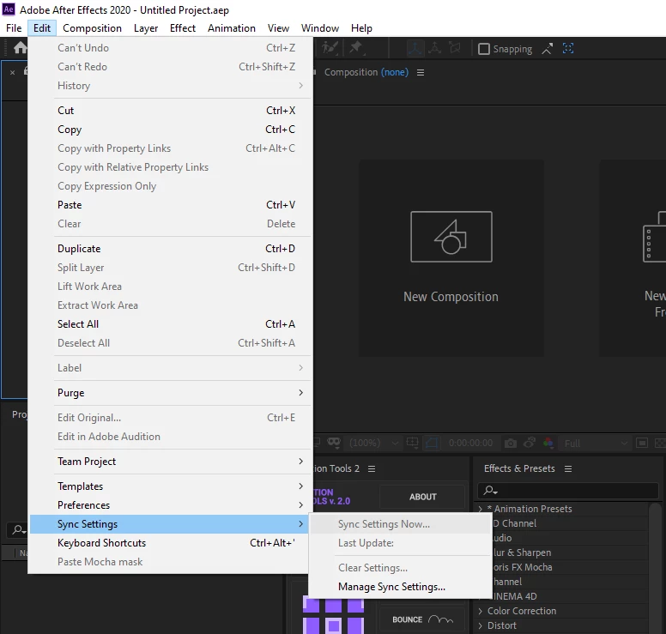The height and width of the screenshot is (634, 666).
Task: Close the panel with the x icon
Action: click(12, 73)
